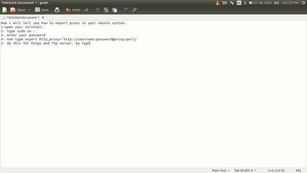Open the network connections indicator
This screenshot has height=173, width=307.
coord(232,3)
